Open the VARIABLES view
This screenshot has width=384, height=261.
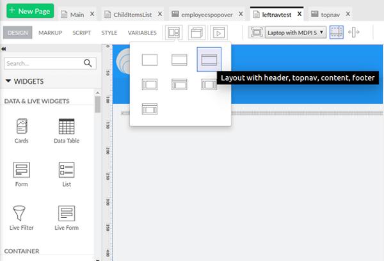pos(142,33)
